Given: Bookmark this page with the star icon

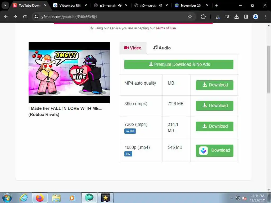Looking at the screenshot, I should pyautogui.click(x=190, y=17).
